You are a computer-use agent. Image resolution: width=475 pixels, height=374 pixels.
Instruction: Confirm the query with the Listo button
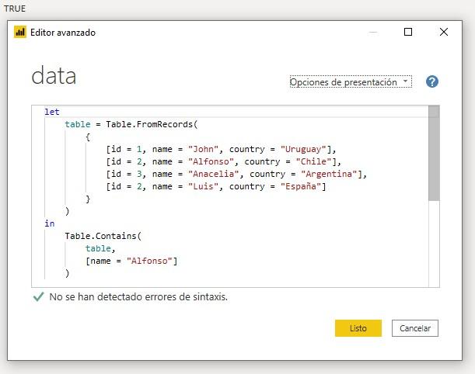coord(358,328)
